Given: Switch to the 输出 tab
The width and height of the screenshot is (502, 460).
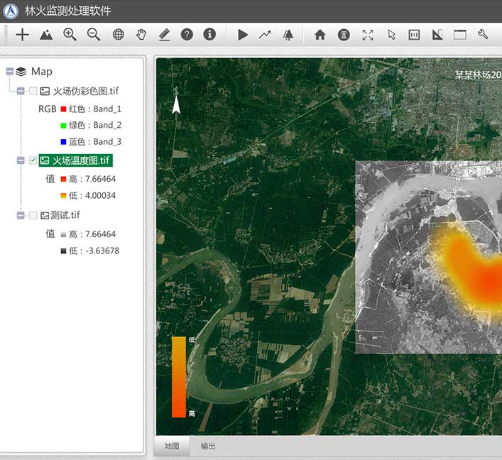Looking at the screenshot, I should [x=208, y=446].
